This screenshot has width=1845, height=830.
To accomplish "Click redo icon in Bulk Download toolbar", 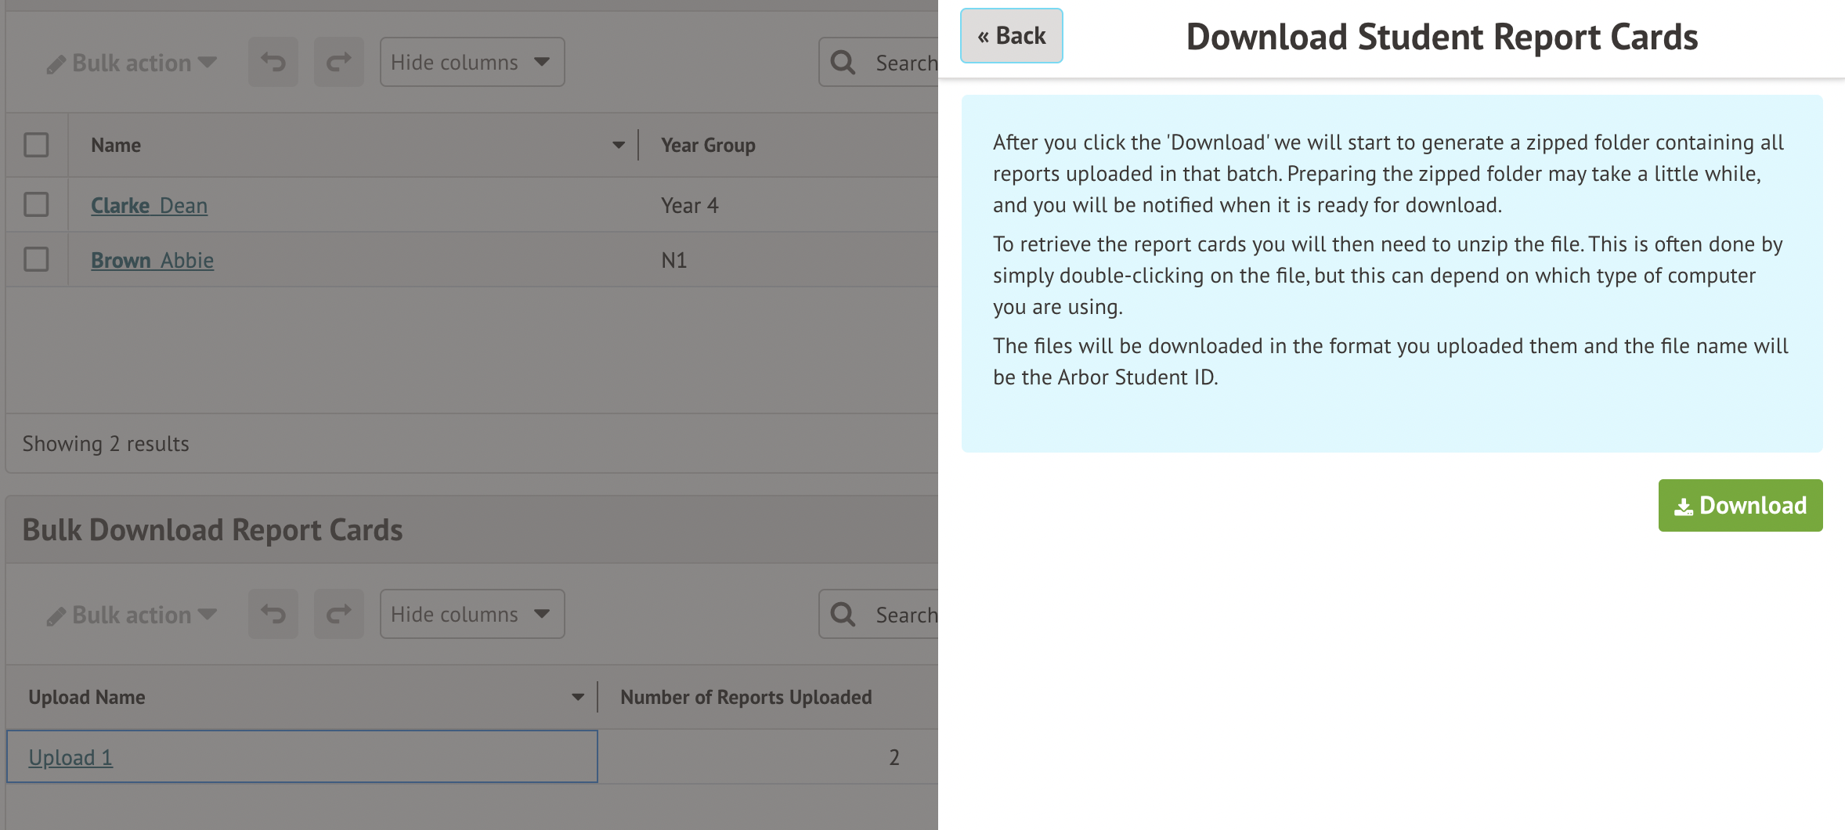I will (338, 614).
